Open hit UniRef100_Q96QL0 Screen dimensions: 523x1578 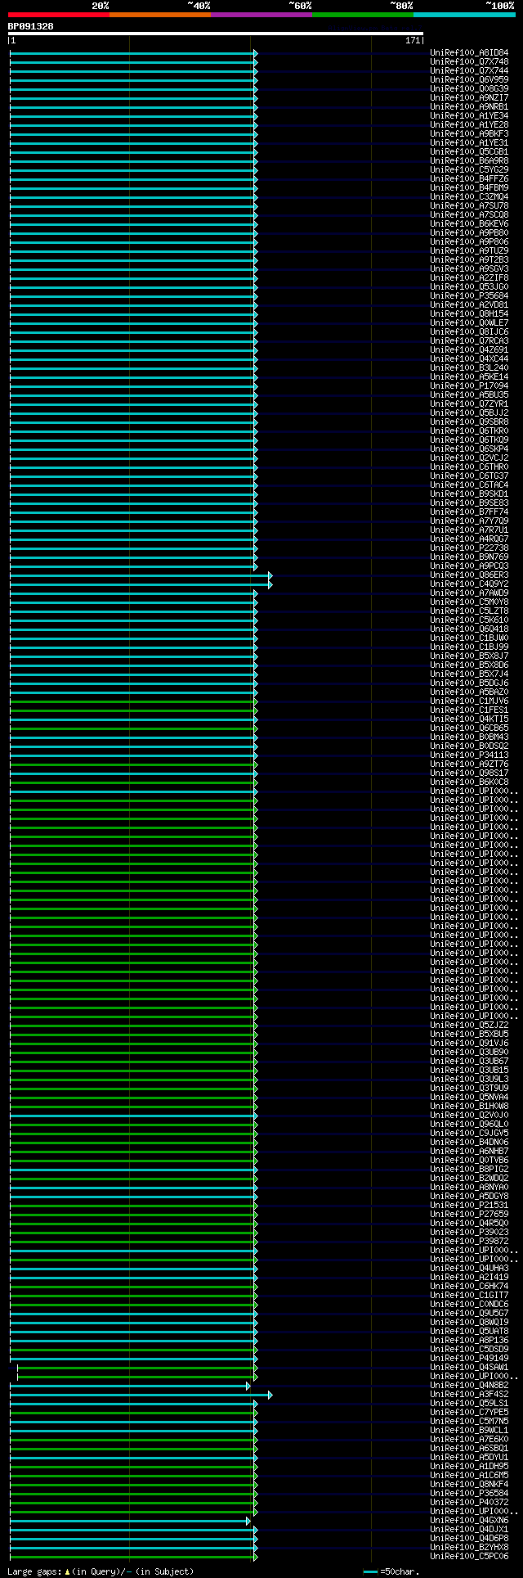(469, 1124)
